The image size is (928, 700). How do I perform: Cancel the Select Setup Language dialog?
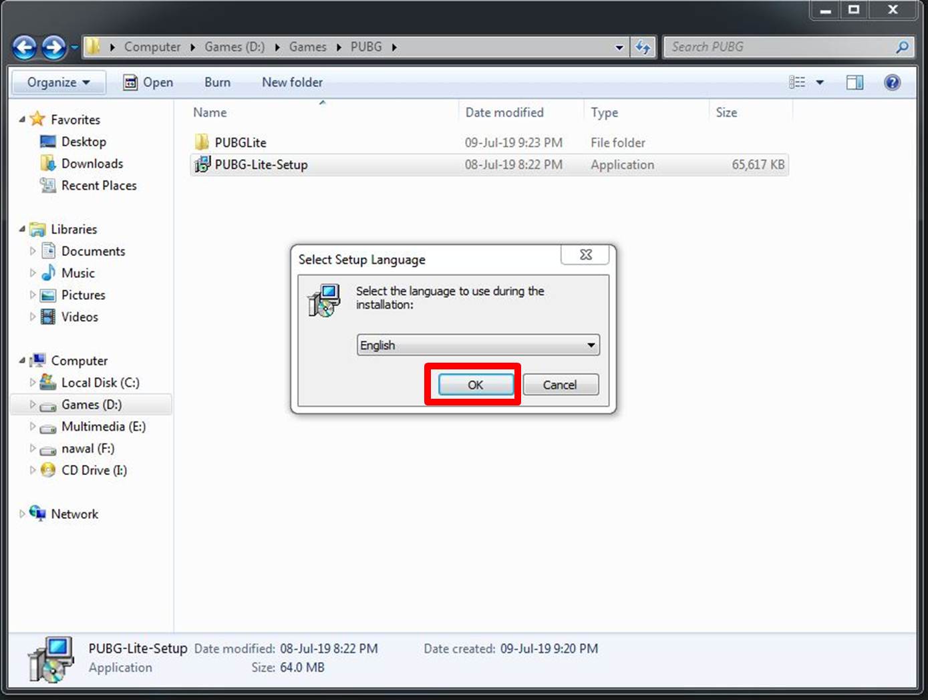click(561, 385)
